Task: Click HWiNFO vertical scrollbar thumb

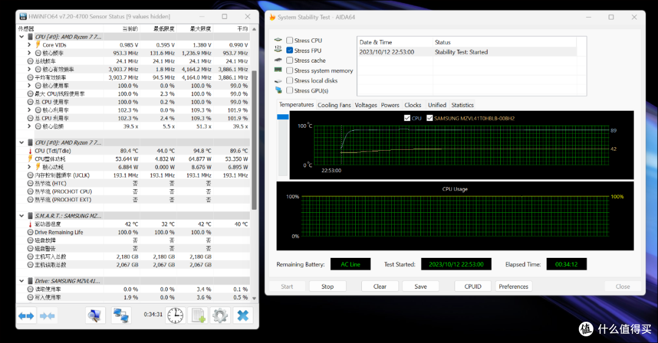Action: (x=254, y=140)
